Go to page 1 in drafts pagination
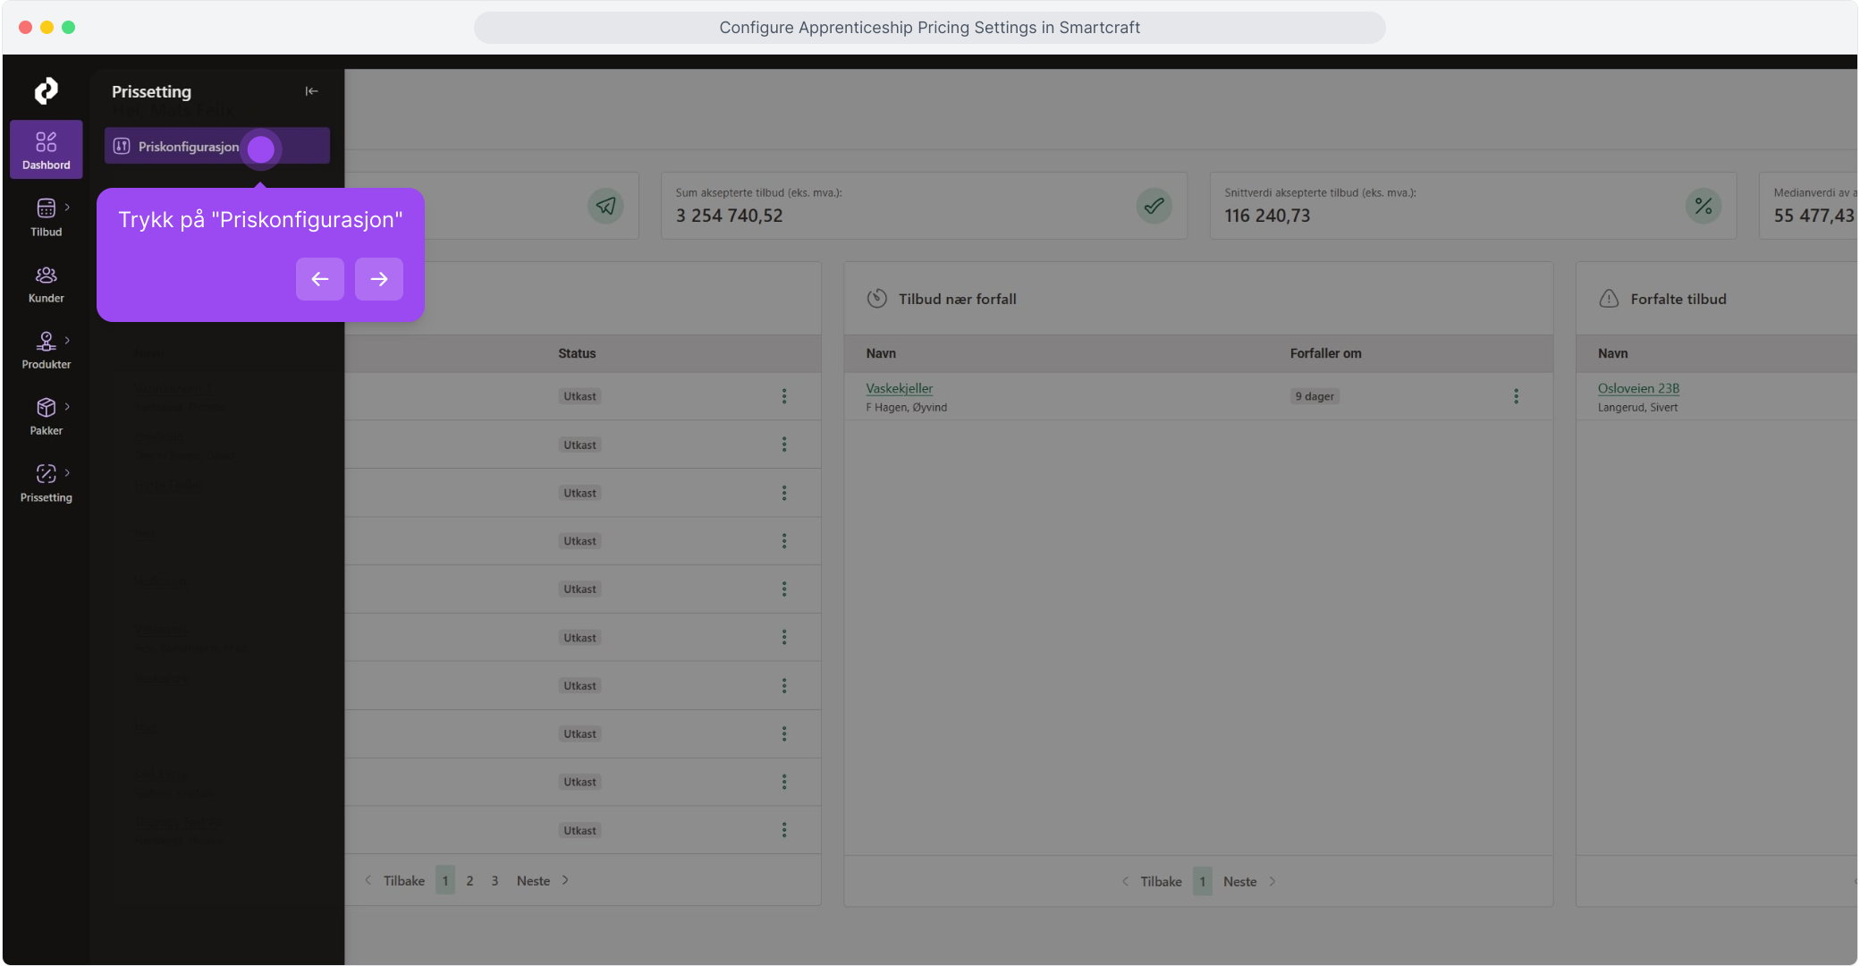 pyautogui.click(x=445, y=881)
